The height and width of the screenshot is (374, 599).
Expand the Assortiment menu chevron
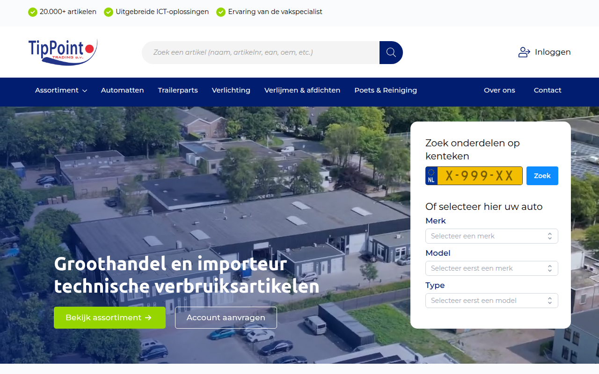click(85, 91)
